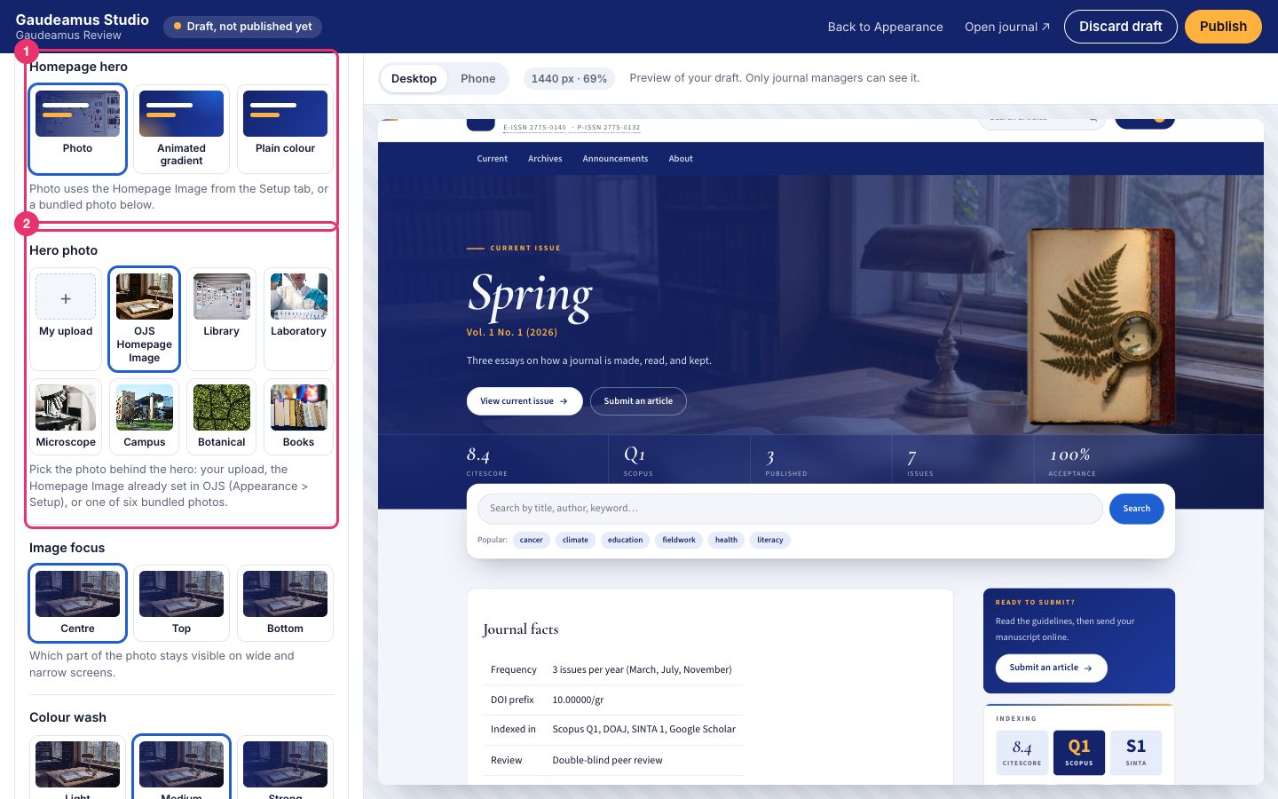The width and height of the screenshot is (1278, 799).
Task: Click the S1 SINTA indexing badge
Action: (1136, 753)
